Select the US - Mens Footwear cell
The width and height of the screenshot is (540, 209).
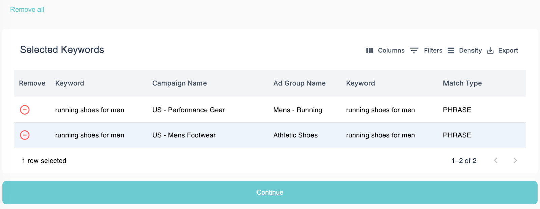[184, 135]
